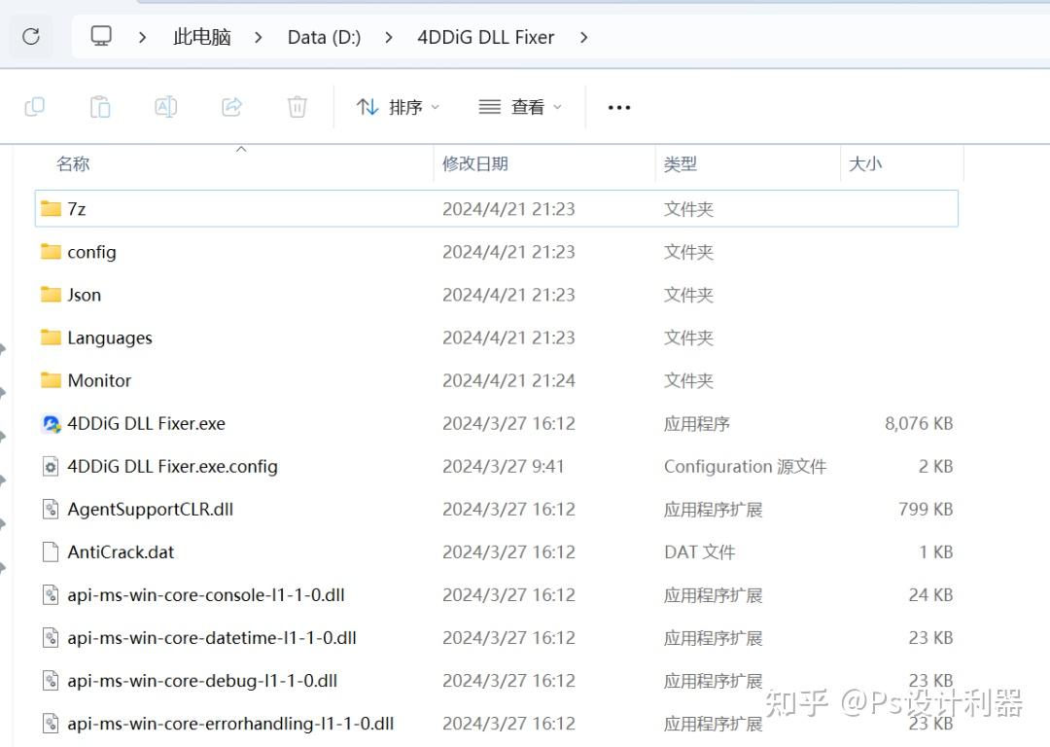Click the Share icon in the toolbar

[x=231, y=106]
